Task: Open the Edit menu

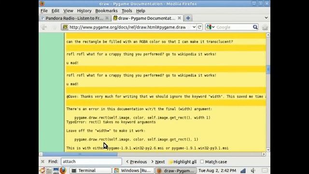Action: (x=56, y=11)
